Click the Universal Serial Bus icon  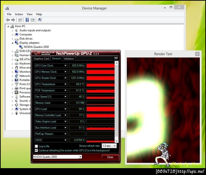click(16, 113)
